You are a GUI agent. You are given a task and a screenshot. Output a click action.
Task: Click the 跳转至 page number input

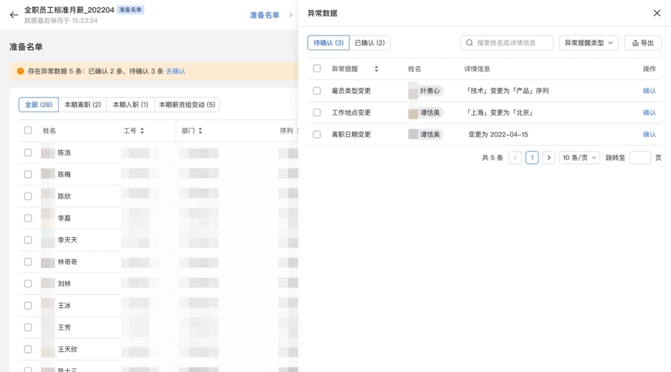(x=640, y=157)
